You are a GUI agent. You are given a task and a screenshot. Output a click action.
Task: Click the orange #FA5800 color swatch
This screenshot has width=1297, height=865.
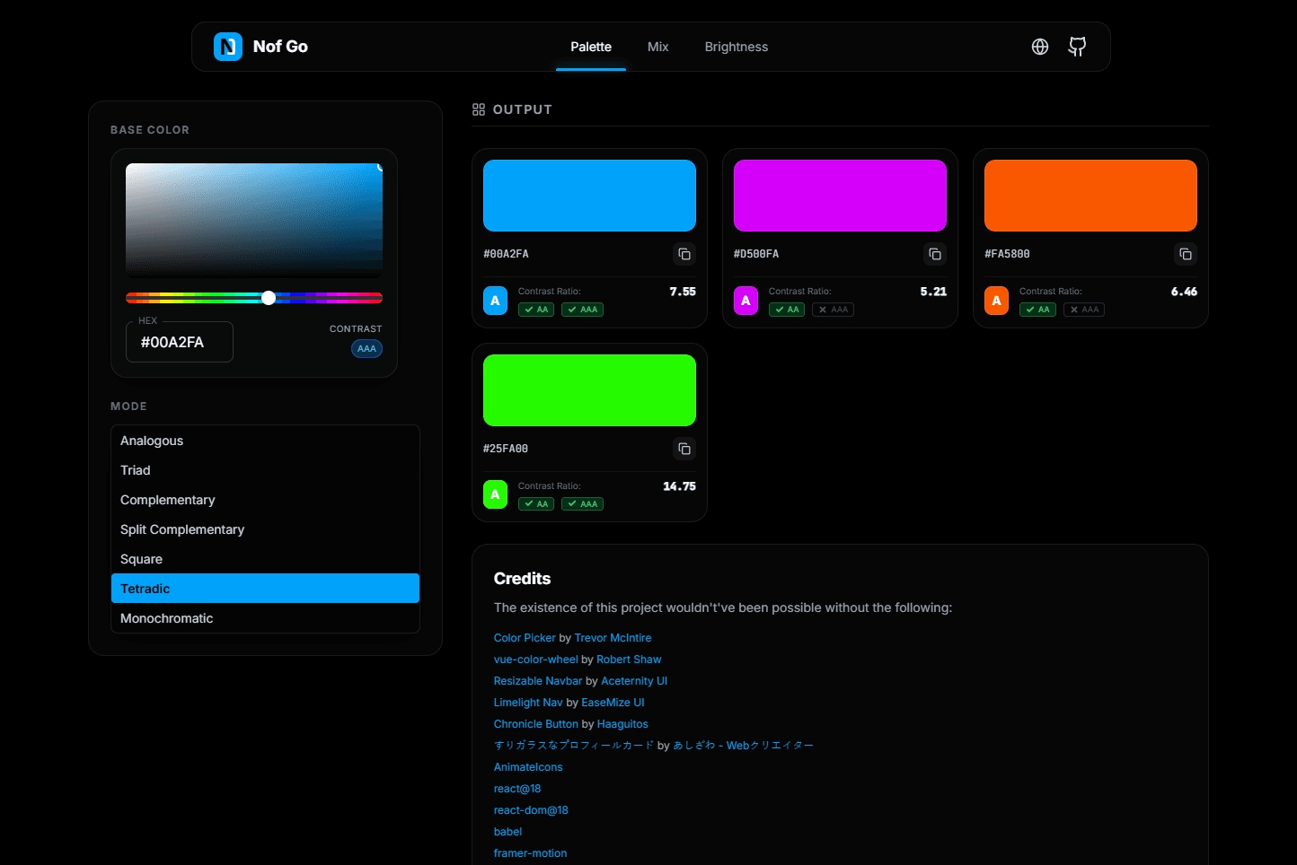(1090, 196)
